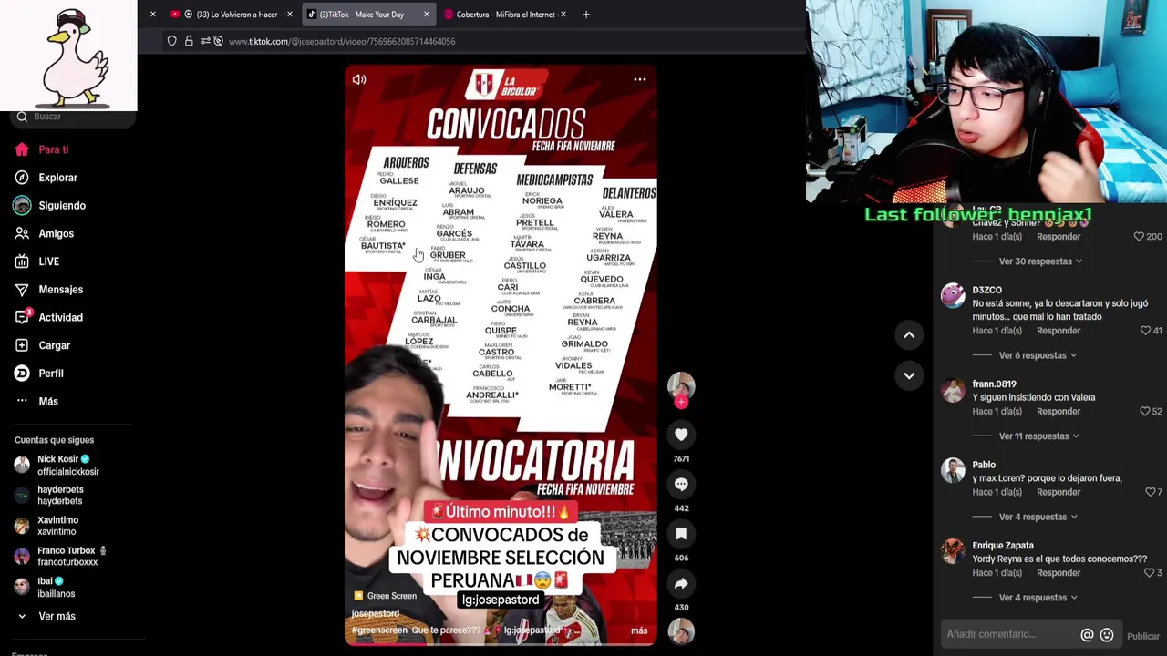
Task: Click the Buscar search field
Action: click(73, 117)
